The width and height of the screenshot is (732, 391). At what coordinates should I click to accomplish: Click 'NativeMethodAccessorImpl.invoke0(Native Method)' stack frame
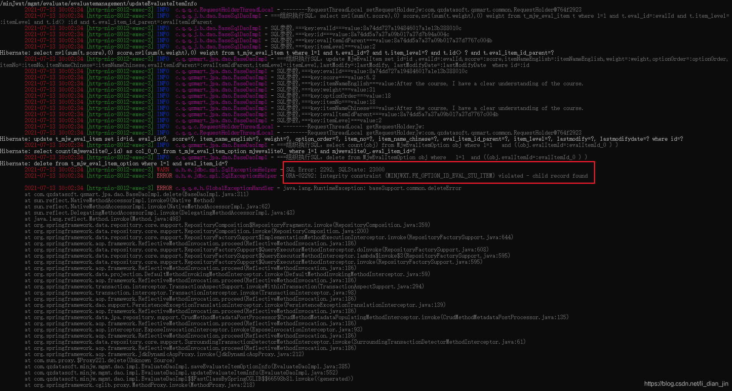point(120,200)
